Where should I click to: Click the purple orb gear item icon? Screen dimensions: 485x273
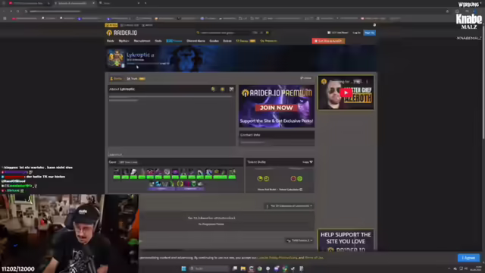click(175, 172)
